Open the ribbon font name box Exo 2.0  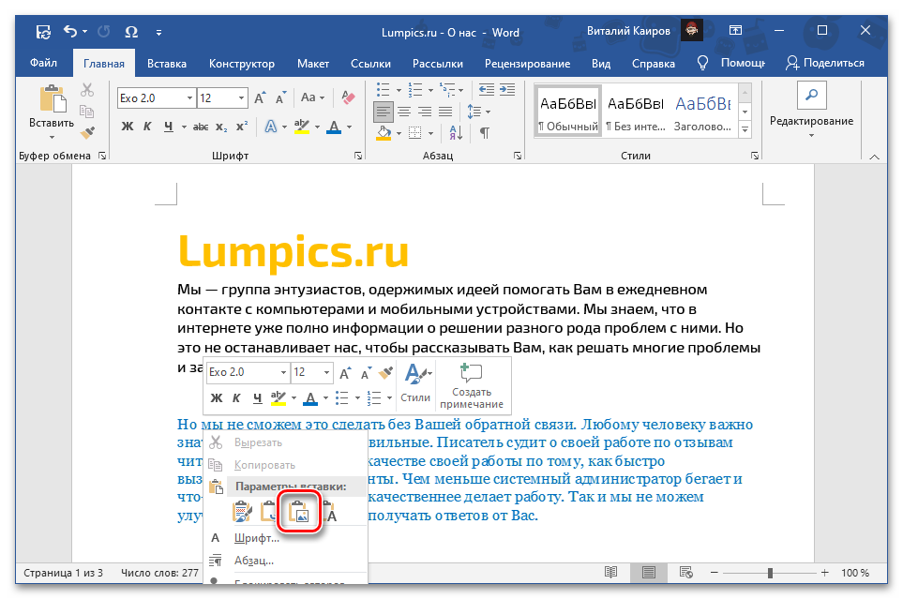coord(156,97)
